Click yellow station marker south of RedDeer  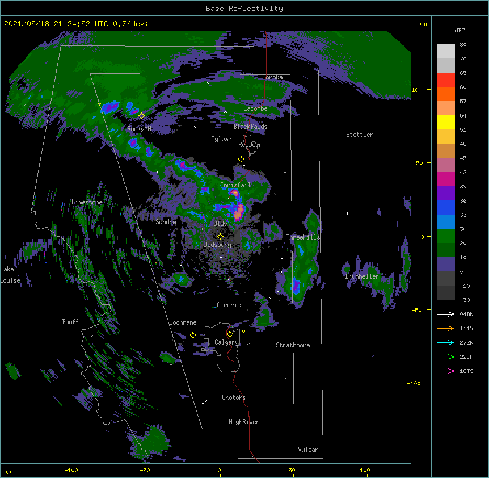(241, 159)
